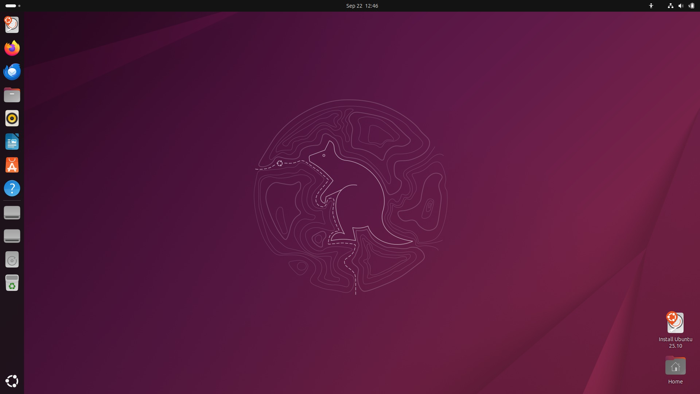Viewport: 700px width, 394px height.
Task: Open the Trash from the dock
Action: click(x=12, y=283)
